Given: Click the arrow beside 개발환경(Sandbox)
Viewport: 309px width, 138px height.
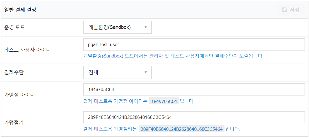Looking at the screenshot, I should (146, 27).
